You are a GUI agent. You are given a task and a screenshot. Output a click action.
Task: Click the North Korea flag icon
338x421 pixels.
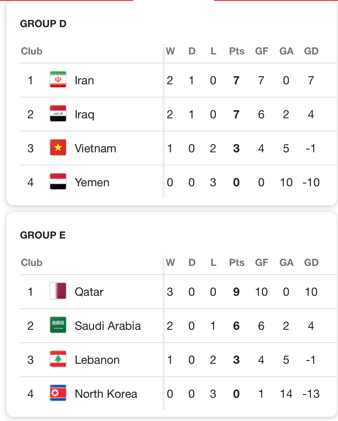click(x=58, y=393)
